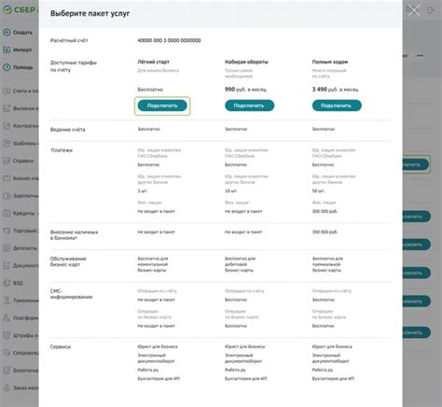Open the Импорт icon in sidebar
Viewport: 442px width, 407px height.
tap(7, 49)
